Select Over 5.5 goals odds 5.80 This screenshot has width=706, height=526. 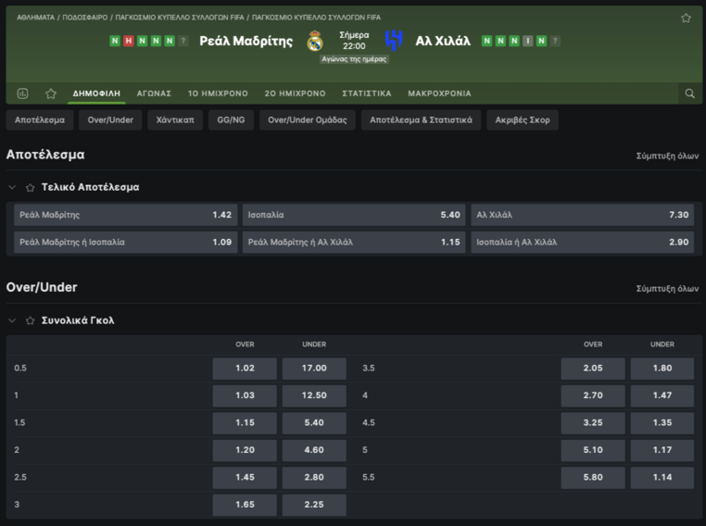(x=593, y=478)
